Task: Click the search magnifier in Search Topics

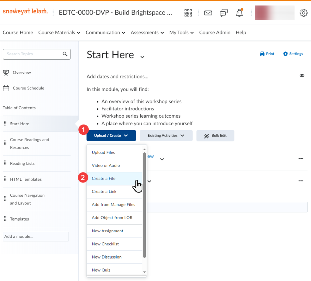Action: 65,54
